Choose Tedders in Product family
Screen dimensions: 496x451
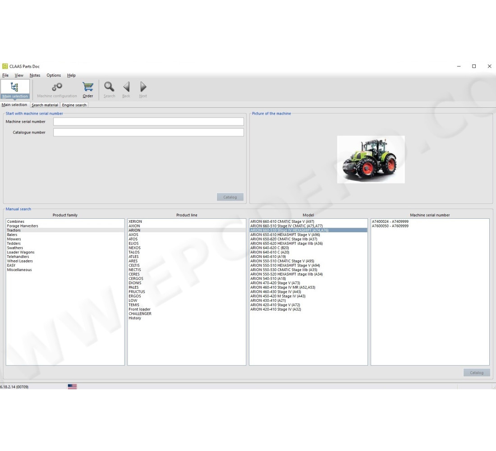click(65, 244)
